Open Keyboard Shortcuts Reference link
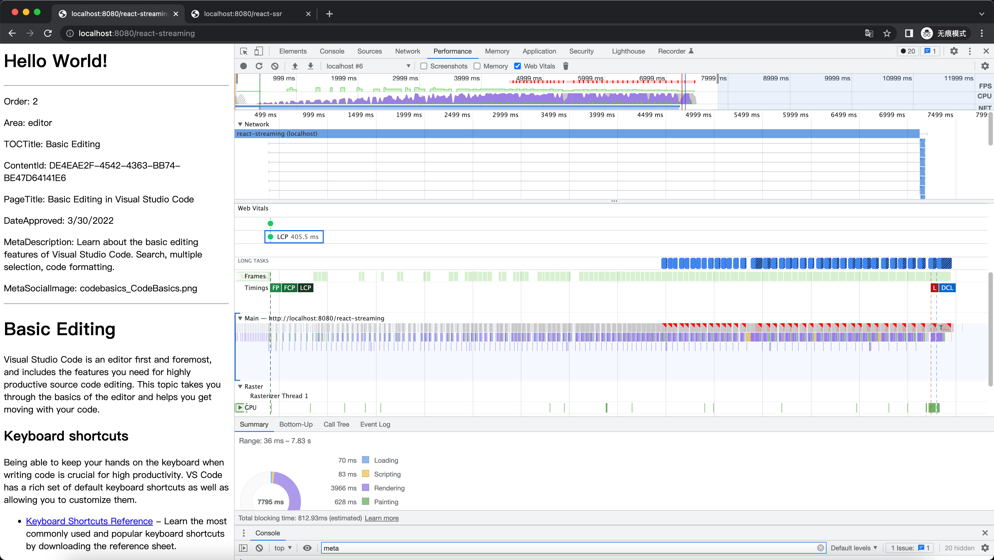This screenshot has height=560, width=994. click(x=90, y=521)
